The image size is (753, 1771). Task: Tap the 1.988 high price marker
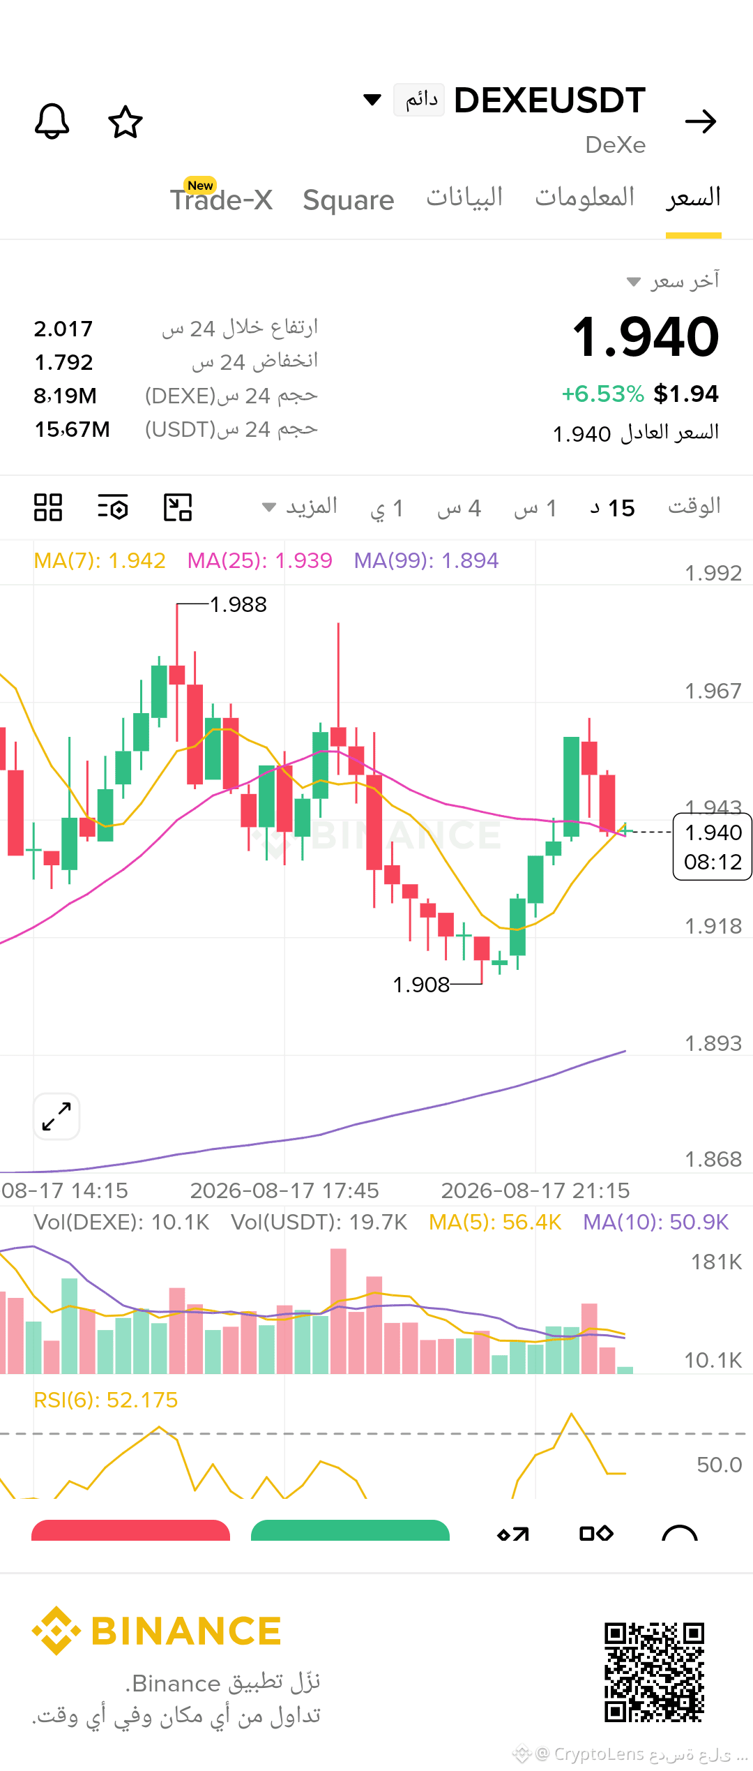[238, 604]
